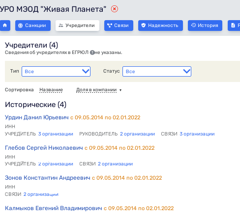This screenshot has height=217, width=240.
Task: Open the Санкции tab with globe icon
Action: [33, 26]
